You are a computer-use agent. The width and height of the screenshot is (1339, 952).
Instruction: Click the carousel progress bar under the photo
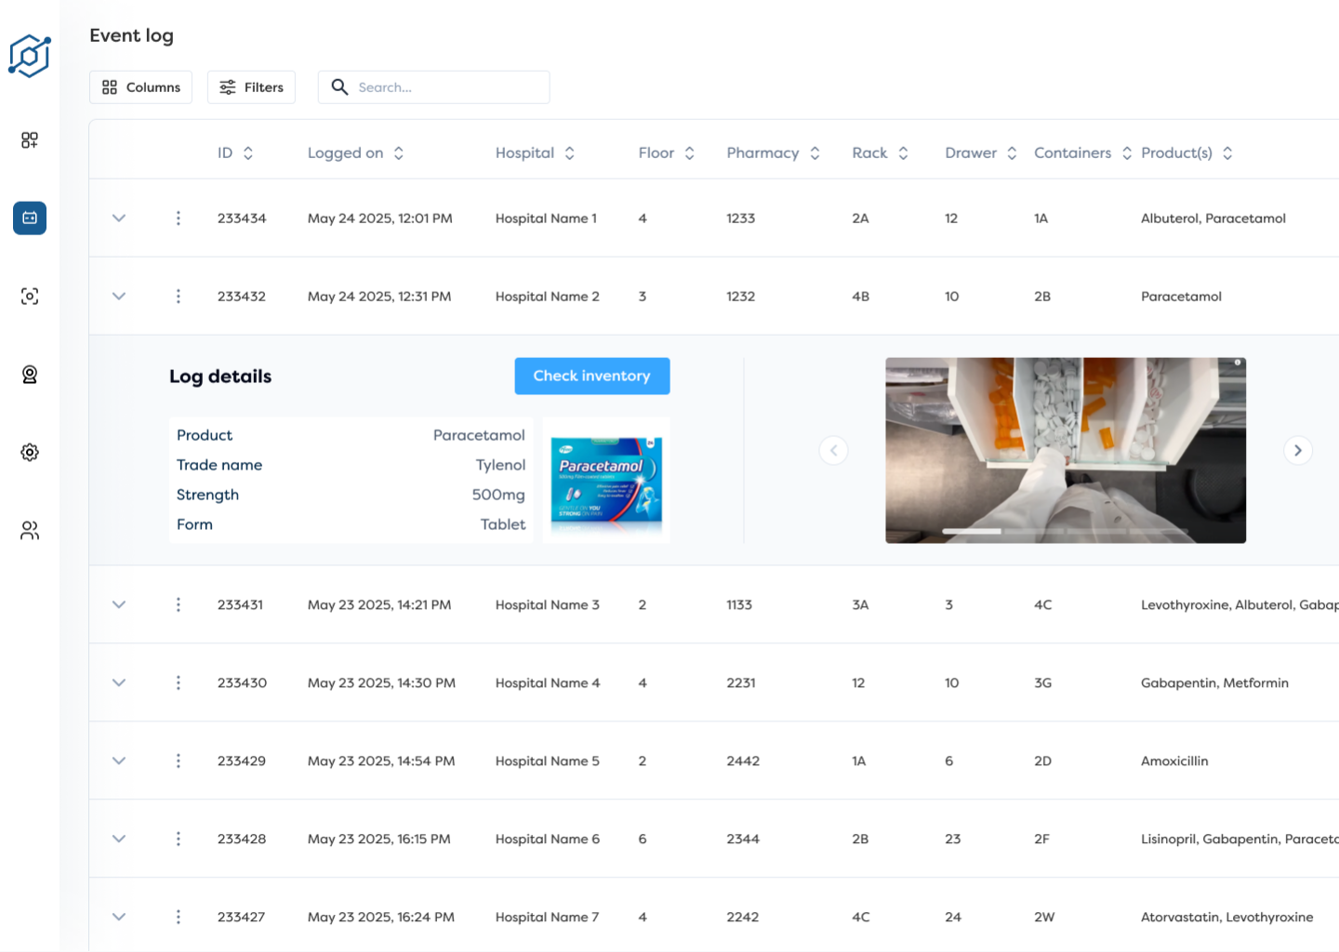point(972,530)
